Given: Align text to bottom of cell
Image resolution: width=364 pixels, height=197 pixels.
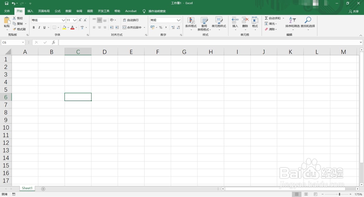Looking at the screenshot, I should tap(105, 20).
